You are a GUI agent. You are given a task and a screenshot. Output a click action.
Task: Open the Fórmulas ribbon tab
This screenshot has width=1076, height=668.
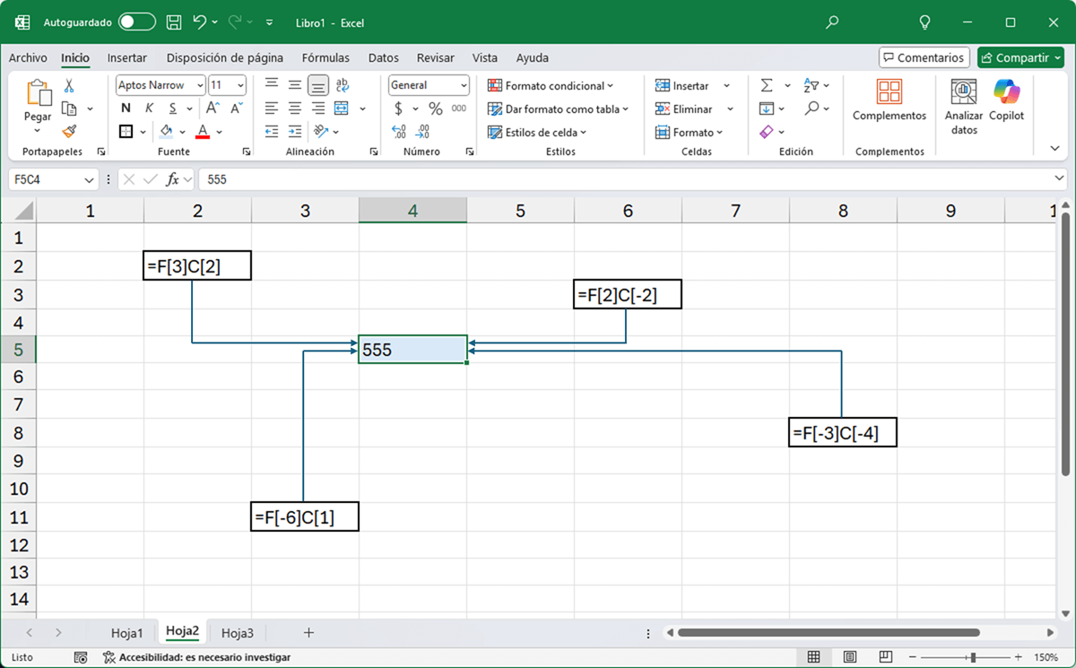[325, 57]
